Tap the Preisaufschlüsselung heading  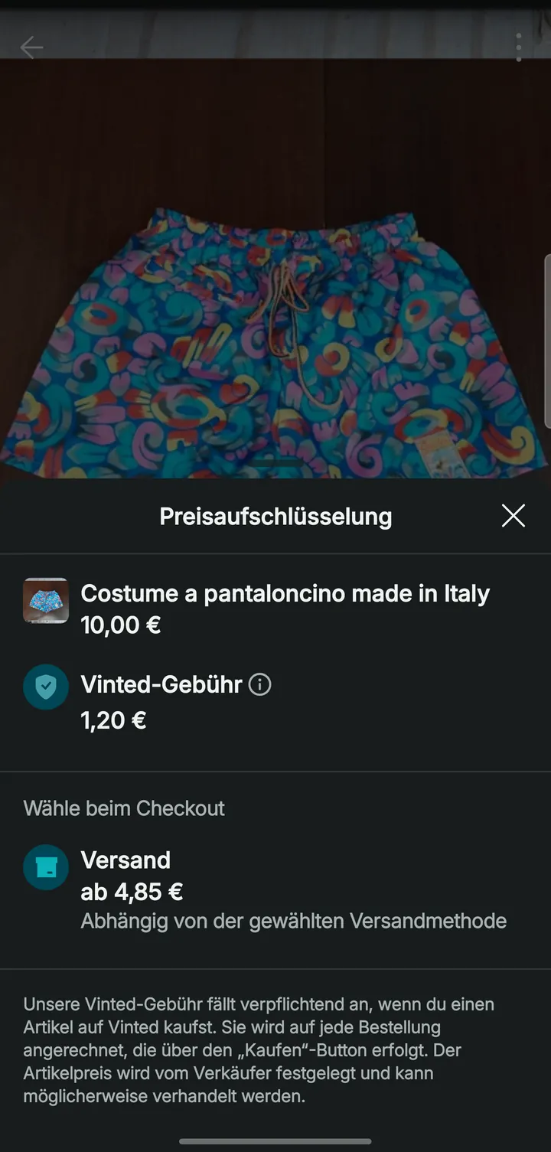click(275, 517)
